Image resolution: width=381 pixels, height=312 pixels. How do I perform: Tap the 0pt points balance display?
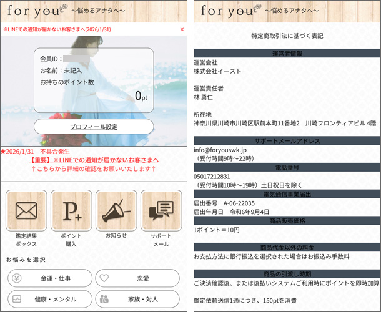(x=141, y=96)
